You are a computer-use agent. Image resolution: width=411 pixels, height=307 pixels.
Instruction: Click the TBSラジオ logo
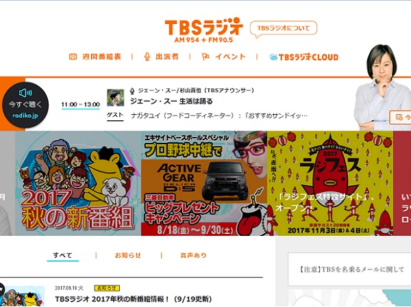pos(203,29)
